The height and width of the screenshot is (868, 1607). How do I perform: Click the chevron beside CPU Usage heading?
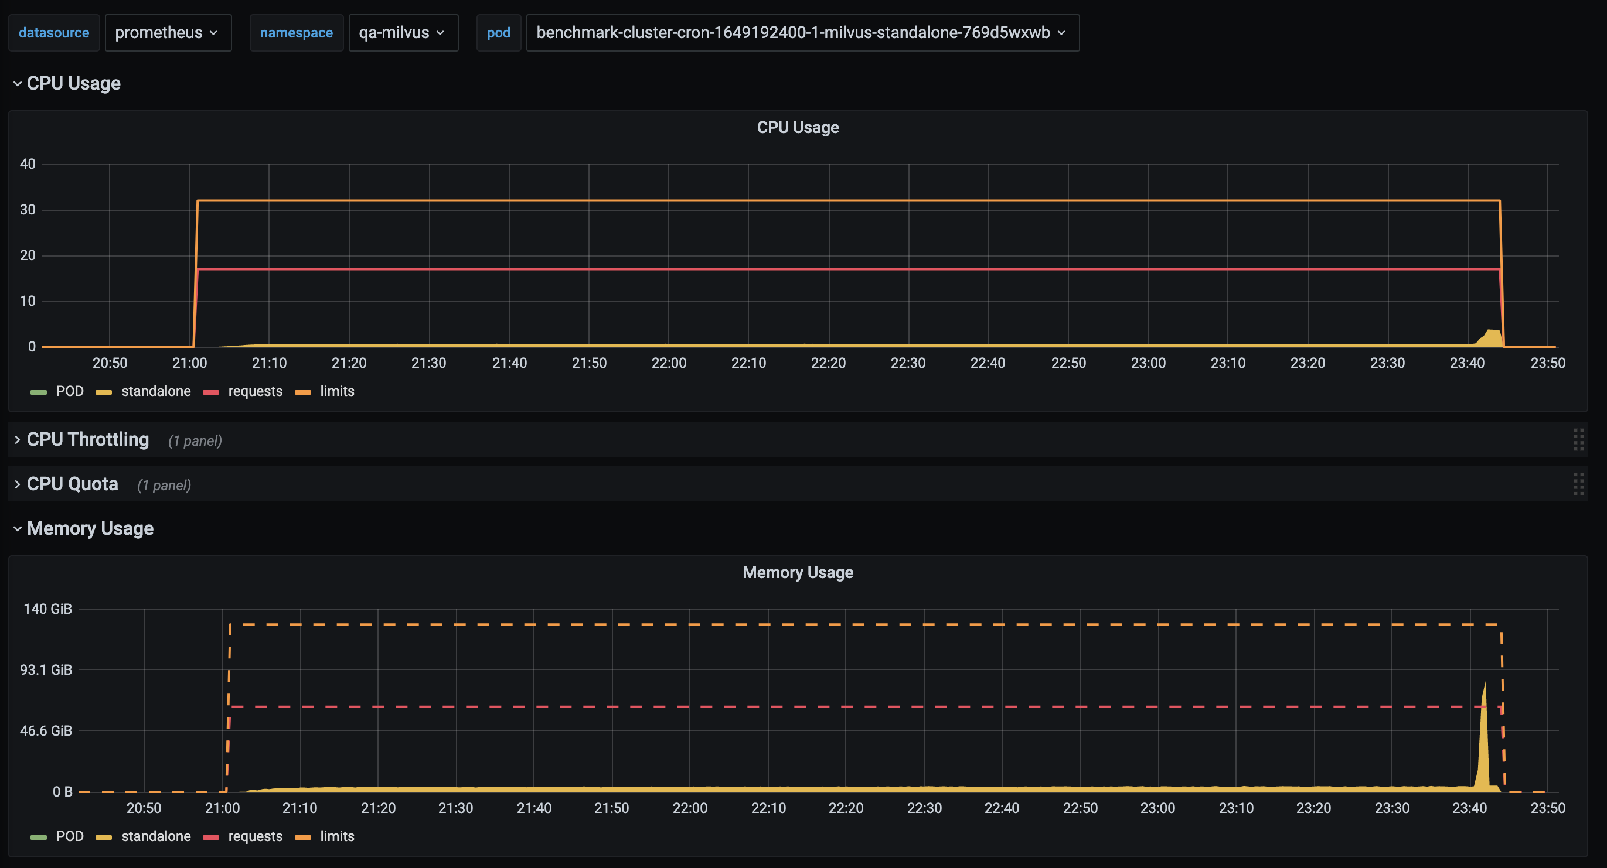click(18, 84)
